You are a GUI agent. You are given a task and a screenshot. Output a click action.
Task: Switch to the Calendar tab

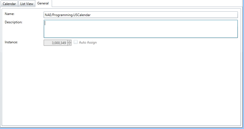coord(9,4)
